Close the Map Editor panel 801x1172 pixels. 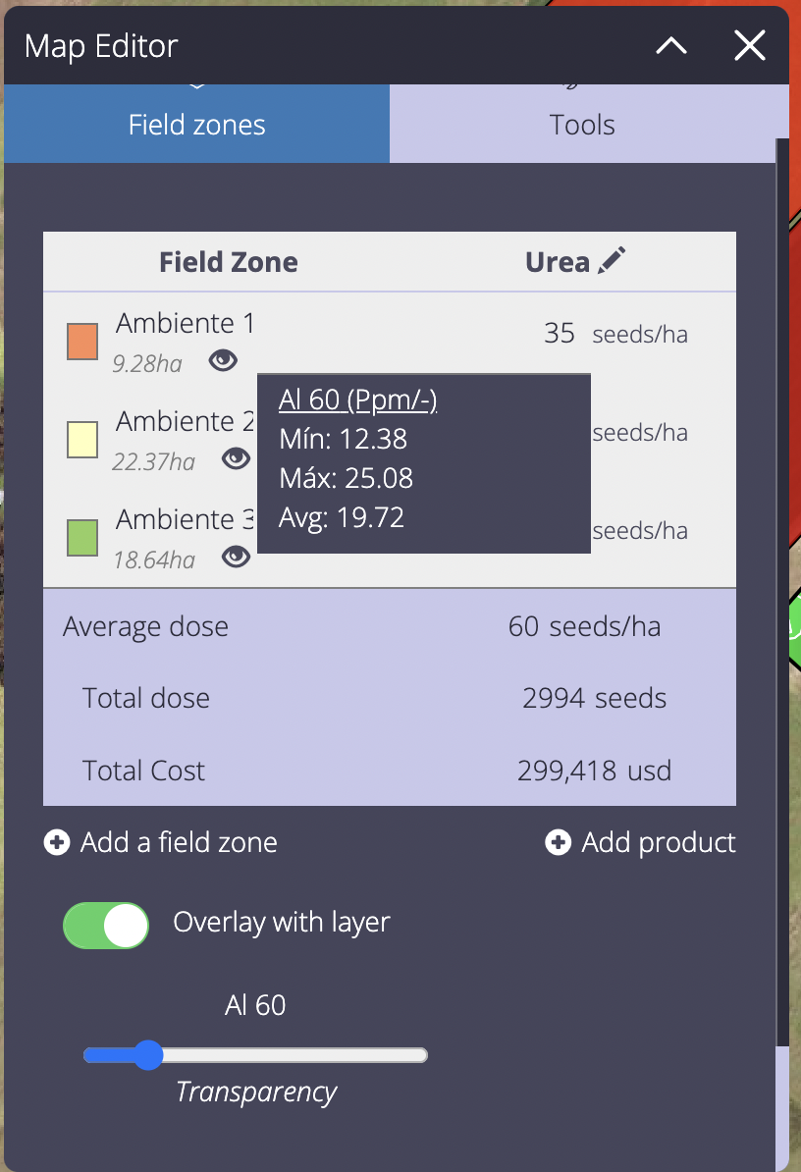(x=749, y=45)
